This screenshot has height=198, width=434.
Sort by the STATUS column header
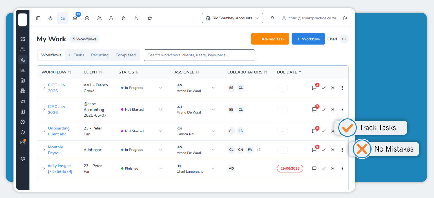click(129, 72)
